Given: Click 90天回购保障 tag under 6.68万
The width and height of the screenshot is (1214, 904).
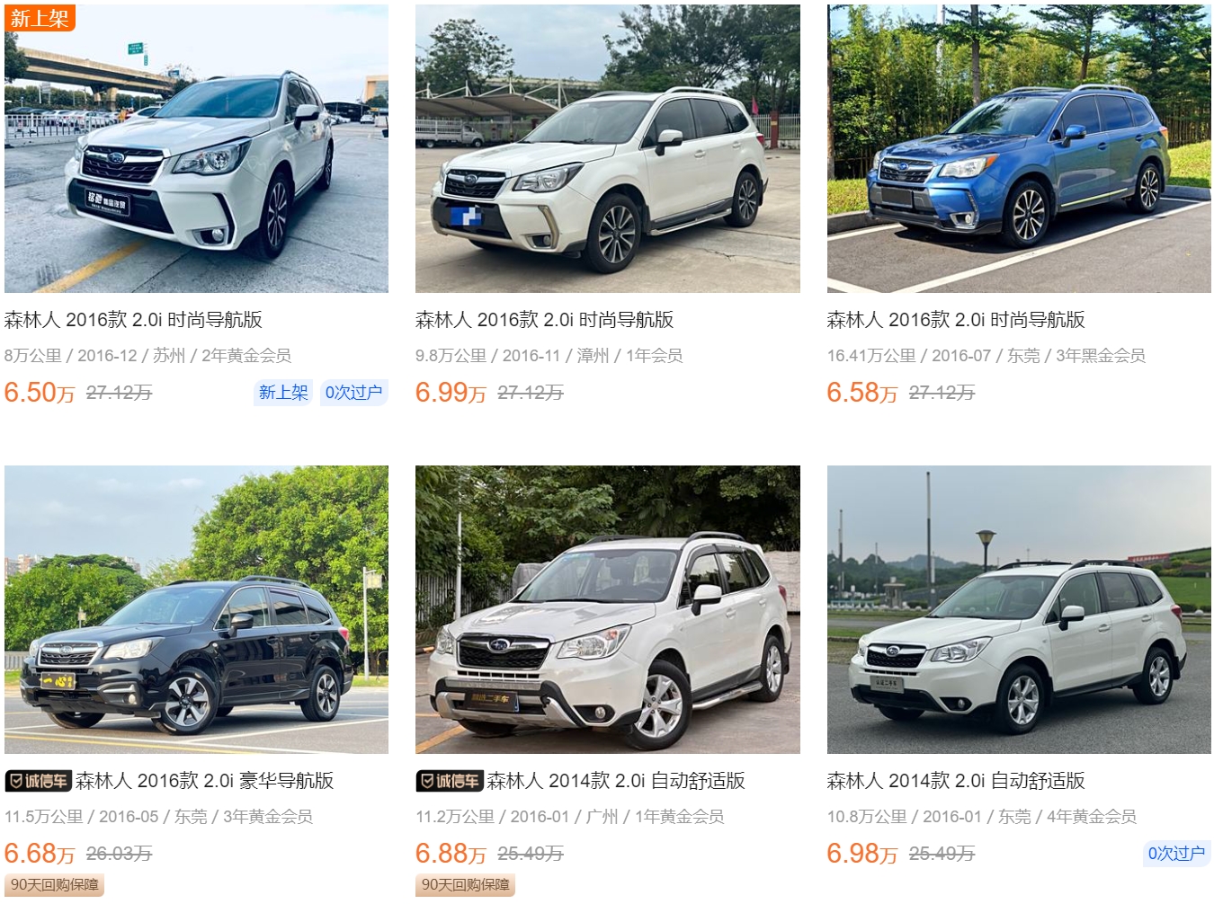Looking at the screenshot, I should (x=55, y=885).
